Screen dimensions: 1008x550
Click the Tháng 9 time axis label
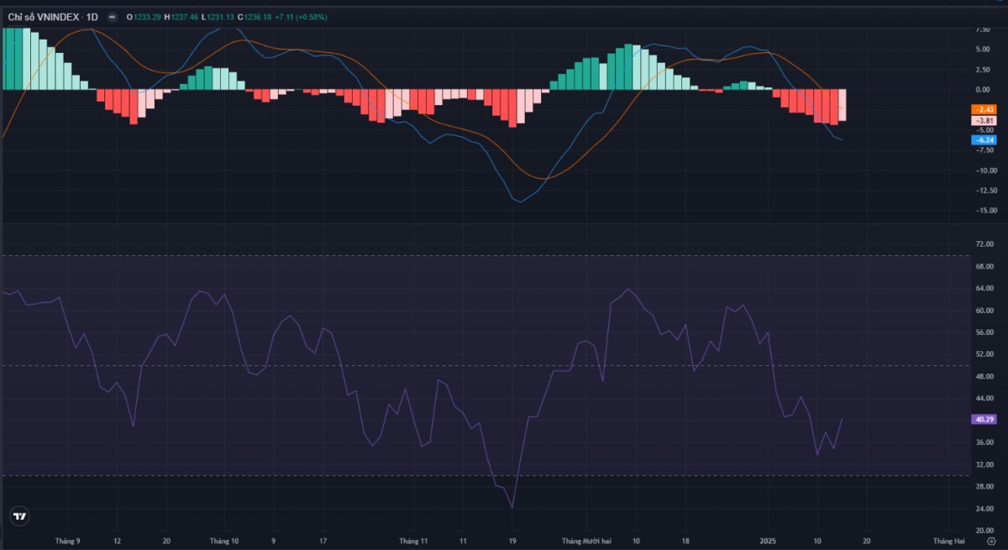coord(67,542)
